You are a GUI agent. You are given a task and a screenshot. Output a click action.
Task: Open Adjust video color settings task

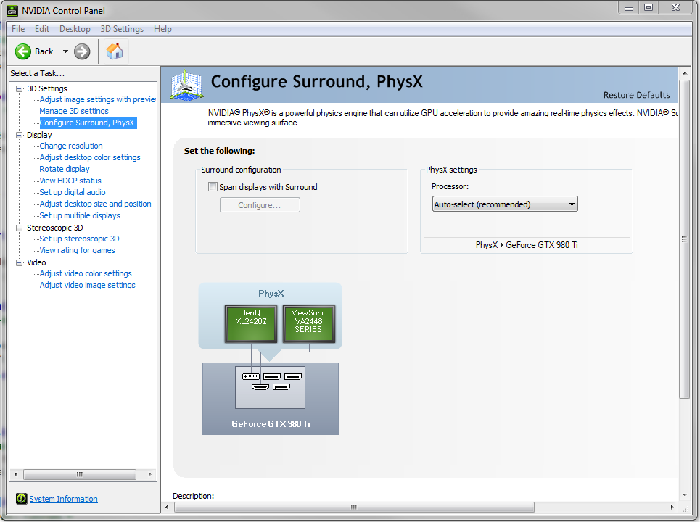pos(86,273)
